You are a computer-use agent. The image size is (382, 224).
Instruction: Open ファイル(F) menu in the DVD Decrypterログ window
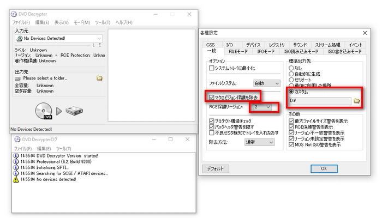(x=23, y=149)
